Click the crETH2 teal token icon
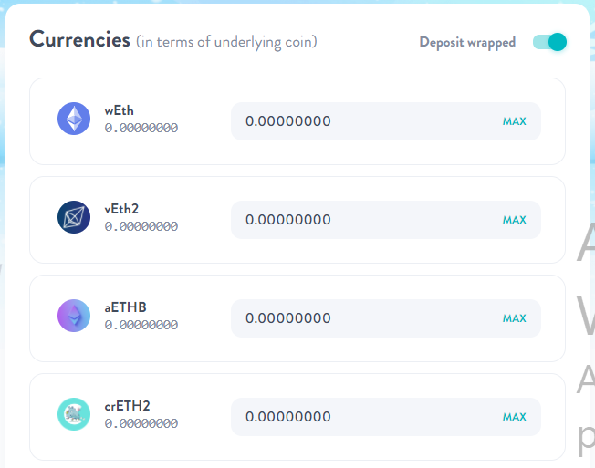The height and width of the screenshot is (468, 595). pos(74,414)
